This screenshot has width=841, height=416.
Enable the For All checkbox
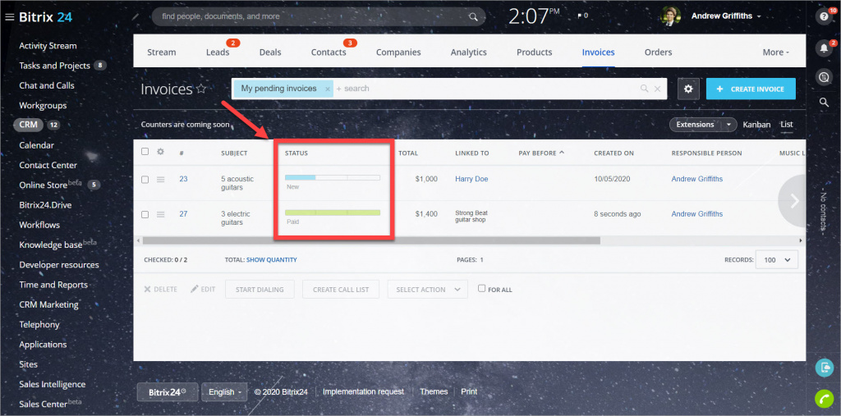[481, 289]
